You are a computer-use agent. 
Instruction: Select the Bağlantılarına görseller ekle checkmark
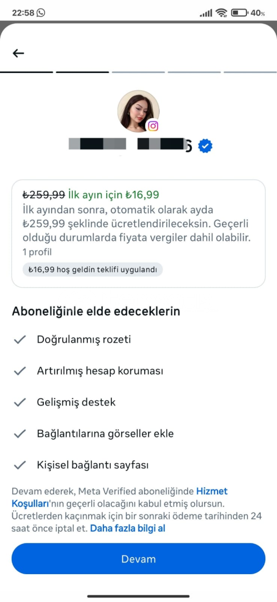(19, 434)
